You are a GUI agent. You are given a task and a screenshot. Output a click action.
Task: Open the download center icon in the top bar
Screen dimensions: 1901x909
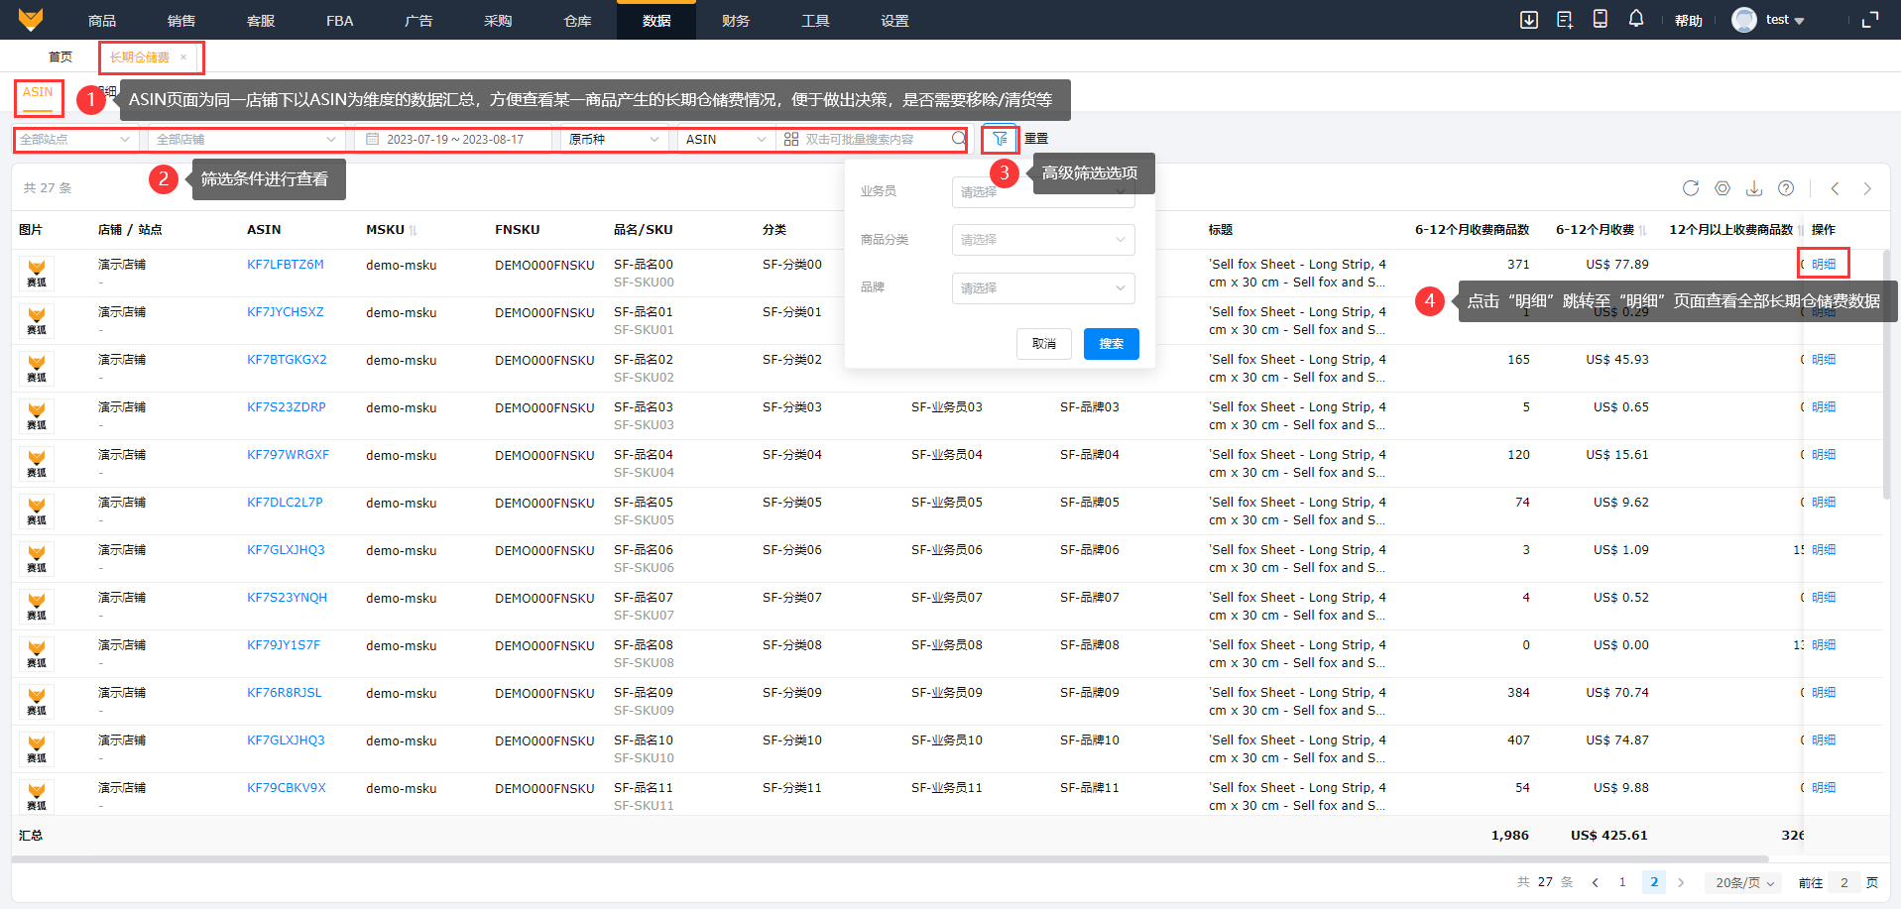point(1529,20)
